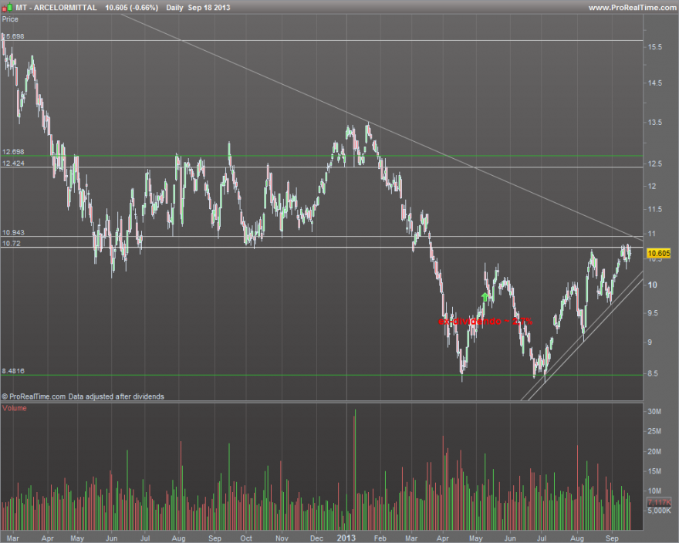
Task: Click 13.5 on the price axis
Action: [x=655, y=122]
